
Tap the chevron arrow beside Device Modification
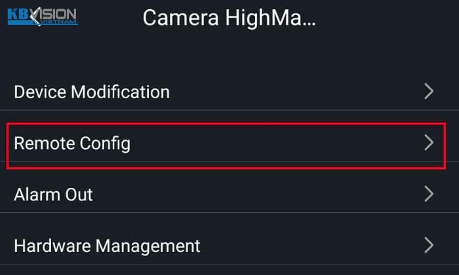429,92
